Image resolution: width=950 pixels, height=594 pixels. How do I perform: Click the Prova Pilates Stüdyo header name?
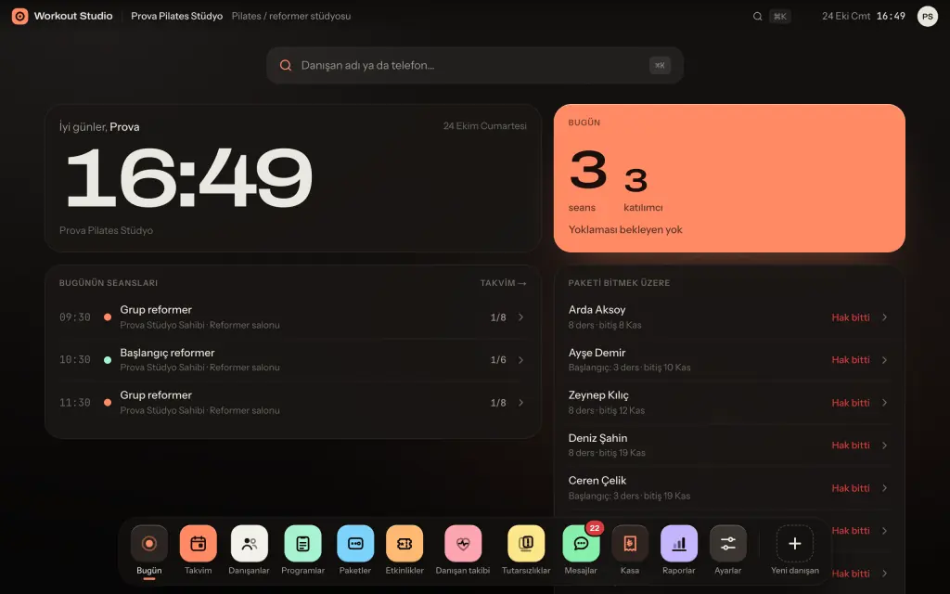click(177, 17)
